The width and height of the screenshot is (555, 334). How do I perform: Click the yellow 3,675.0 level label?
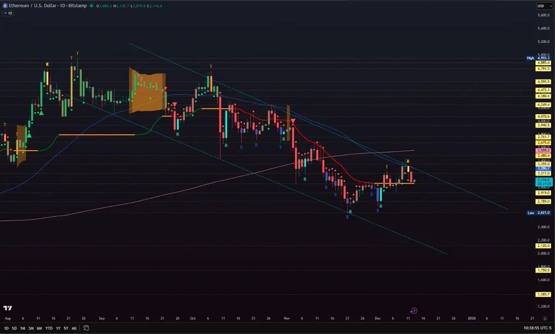click(543, 143)
